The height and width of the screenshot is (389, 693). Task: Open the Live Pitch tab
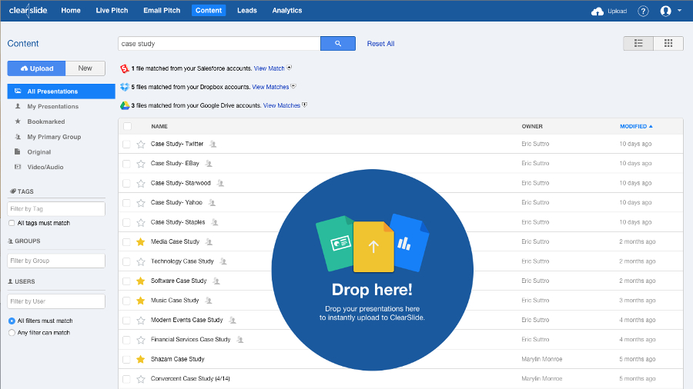(x=112, y=11)
